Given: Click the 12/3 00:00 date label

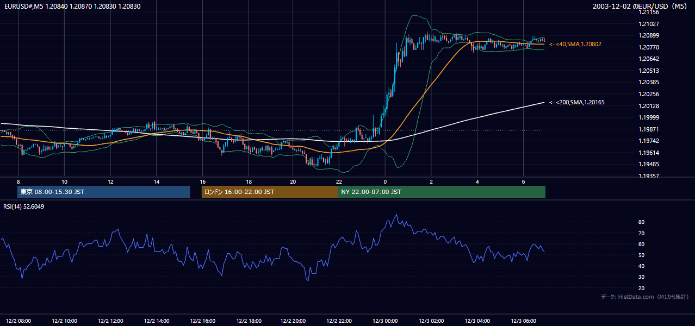Looking at the screenshot, I should (385, 321).
